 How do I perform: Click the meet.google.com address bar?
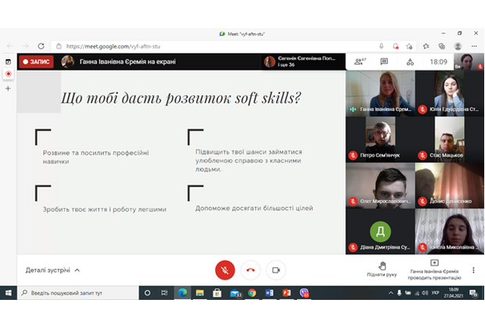[x=196, y=46]
